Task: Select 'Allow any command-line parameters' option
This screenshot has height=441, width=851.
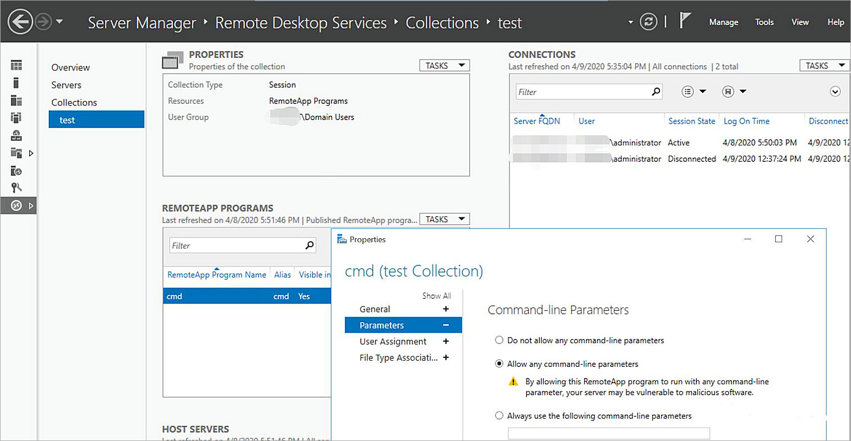Action: (x=499, y=364)
